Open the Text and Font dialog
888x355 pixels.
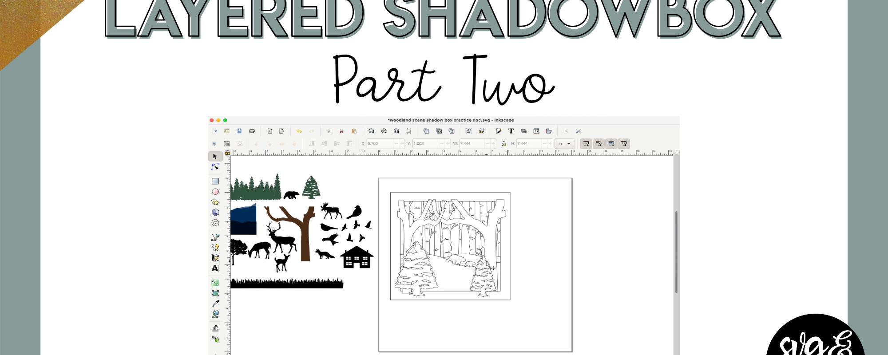(511, 131)
